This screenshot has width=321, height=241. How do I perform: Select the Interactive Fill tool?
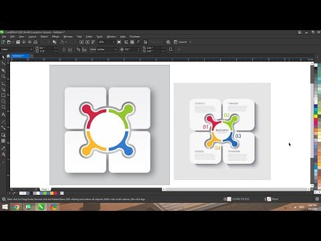click(x=3, y=154)
